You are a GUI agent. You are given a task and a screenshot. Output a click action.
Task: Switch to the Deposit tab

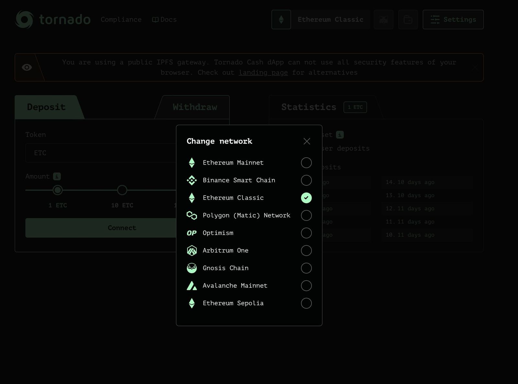point(46,107)
